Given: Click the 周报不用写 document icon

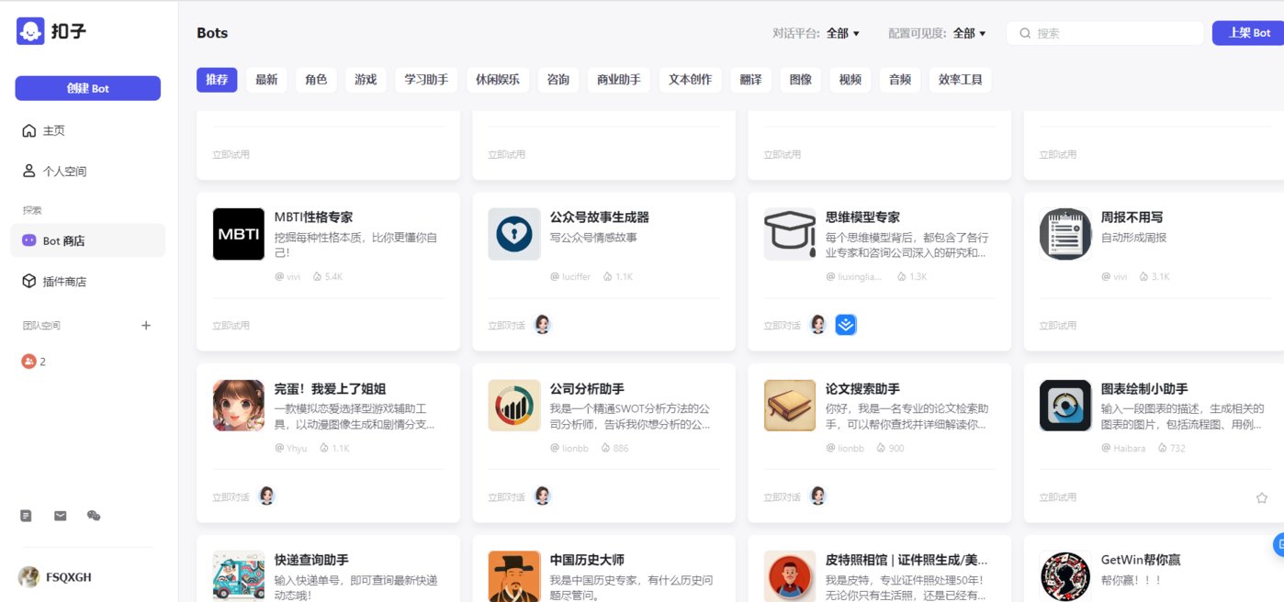Looking at the screenshot, I should pyautogui.click(x=1065, y=234).
